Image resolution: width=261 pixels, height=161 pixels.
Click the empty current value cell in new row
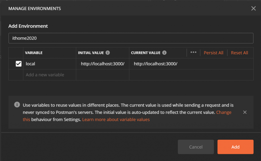[x=191, y=75]
